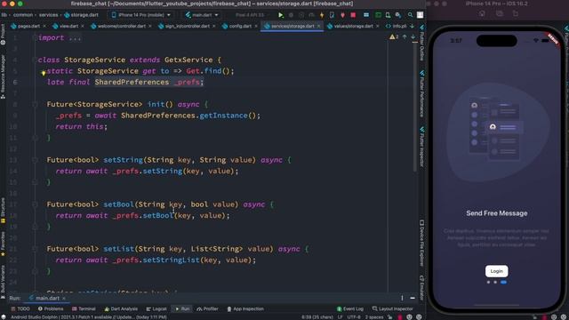Show hidden editor tabs dropdown arrow
The width and height of the screenshot is (569, 320).
tap(412, 26)
